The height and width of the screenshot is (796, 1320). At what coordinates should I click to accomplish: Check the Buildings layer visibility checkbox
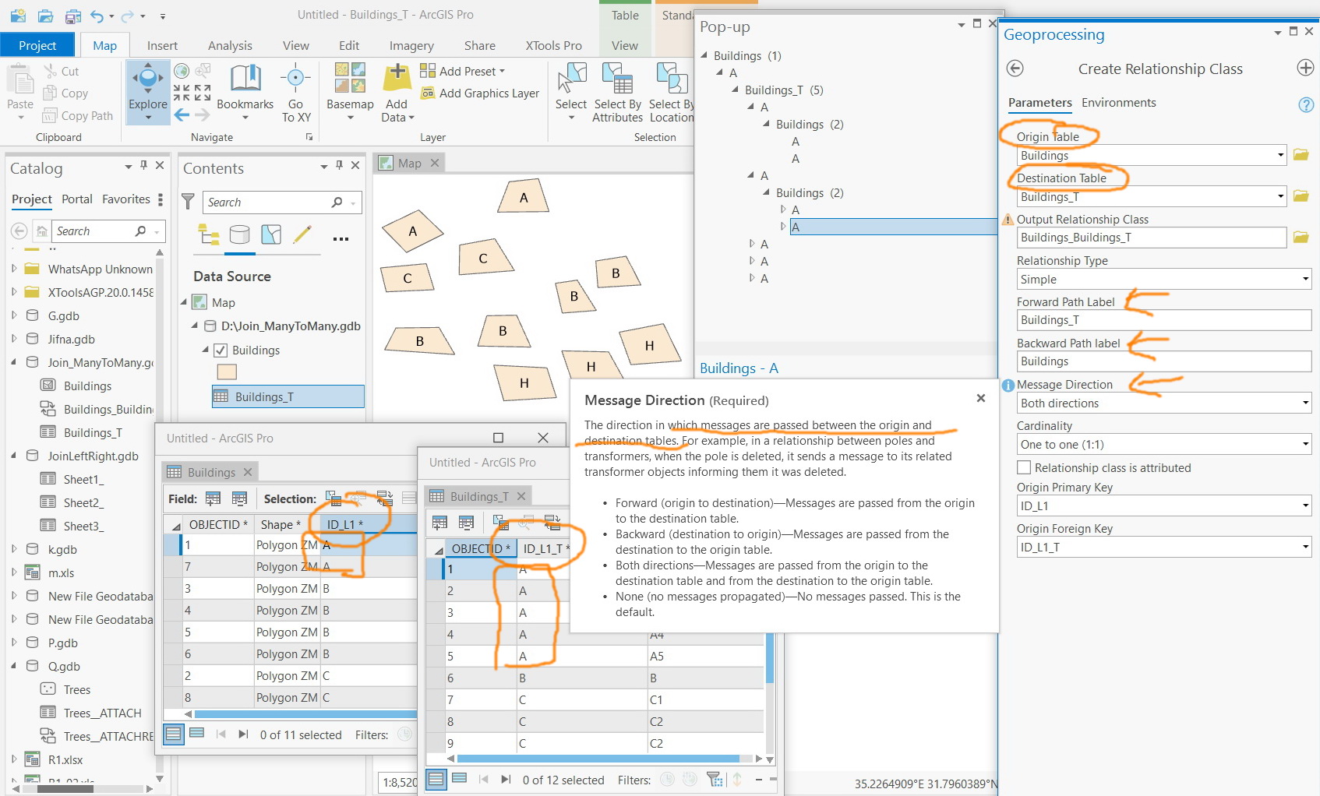[x=220, y=350]
